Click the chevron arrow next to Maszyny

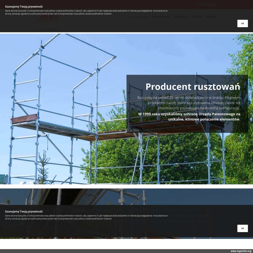(x=188, y=17)
